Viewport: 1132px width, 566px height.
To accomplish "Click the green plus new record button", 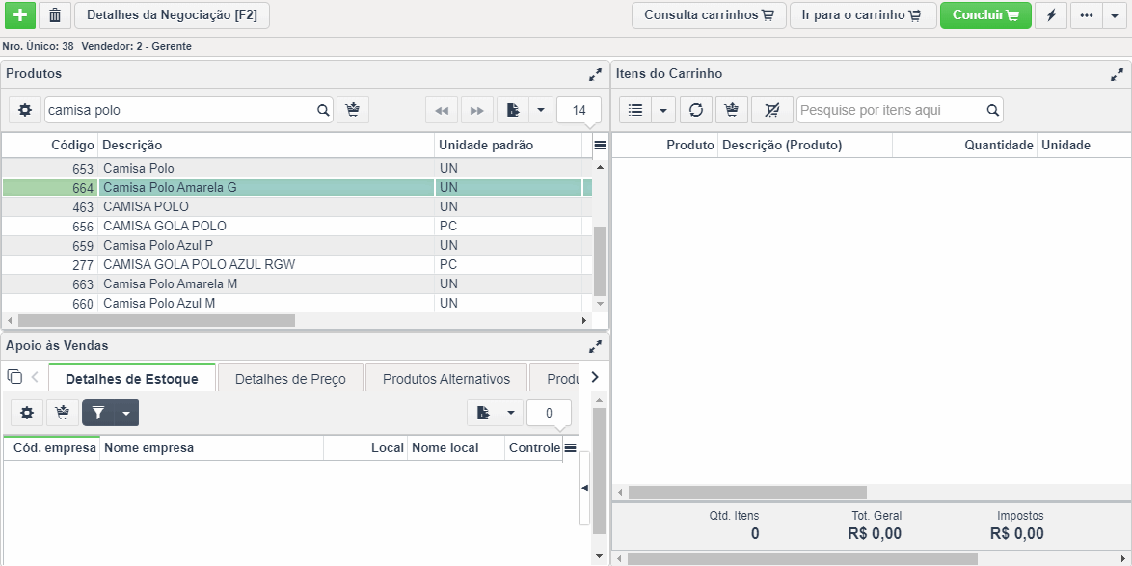I will pos(20,15).
